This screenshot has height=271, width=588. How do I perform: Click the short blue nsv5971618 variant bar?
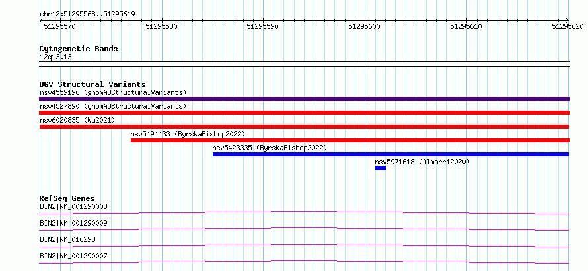point(381,168)
